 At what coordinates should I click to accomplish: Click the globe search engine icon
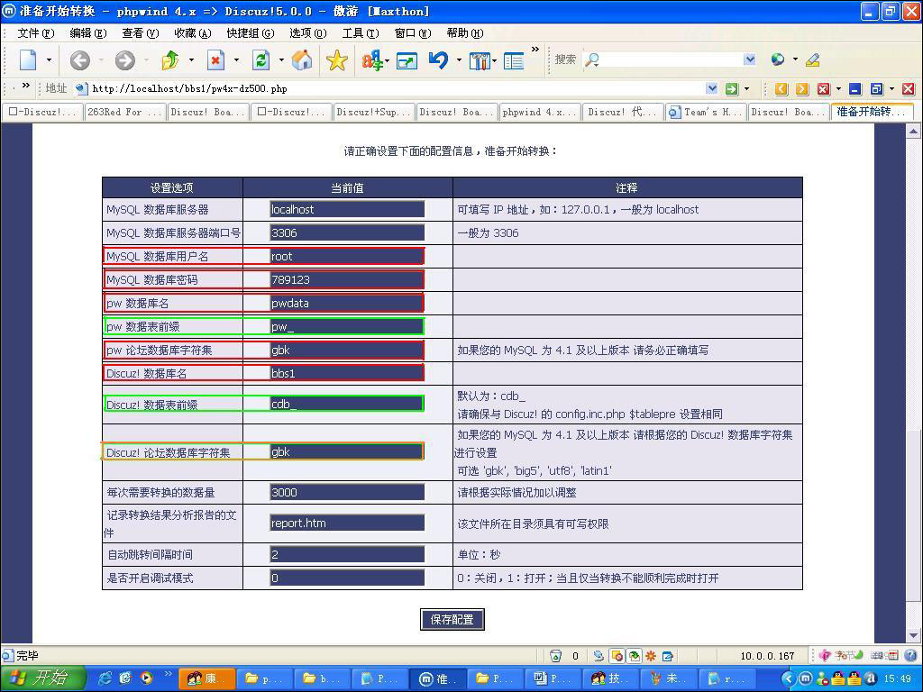(778, 59)
